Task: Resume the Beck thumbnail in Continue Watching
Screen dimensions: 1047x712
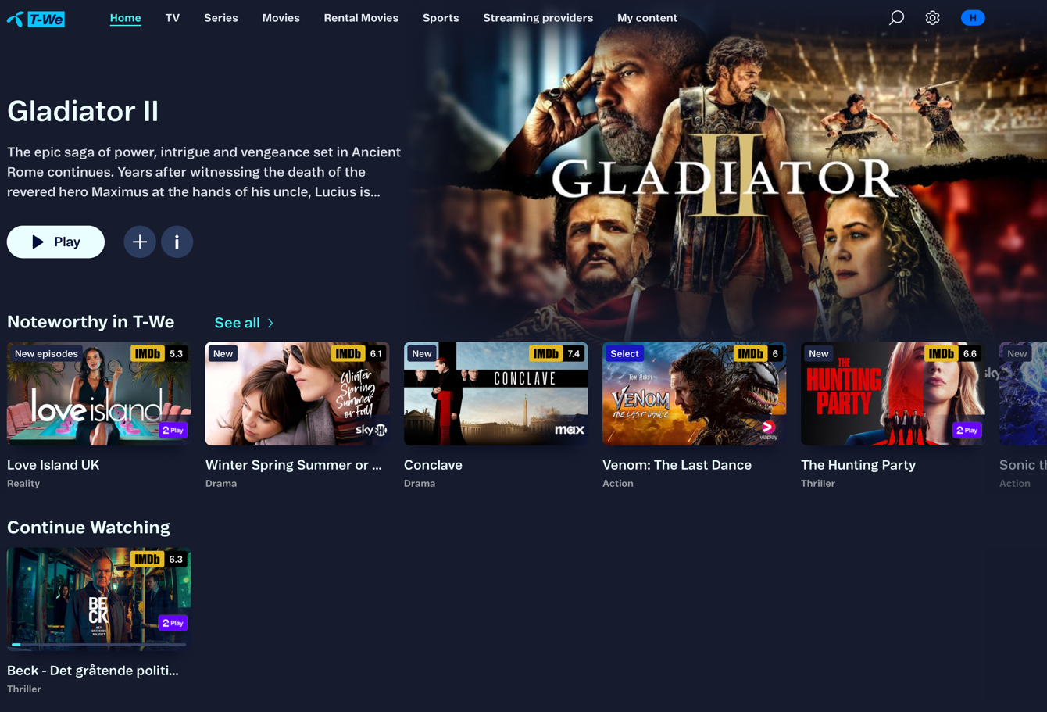Action: 98,599
